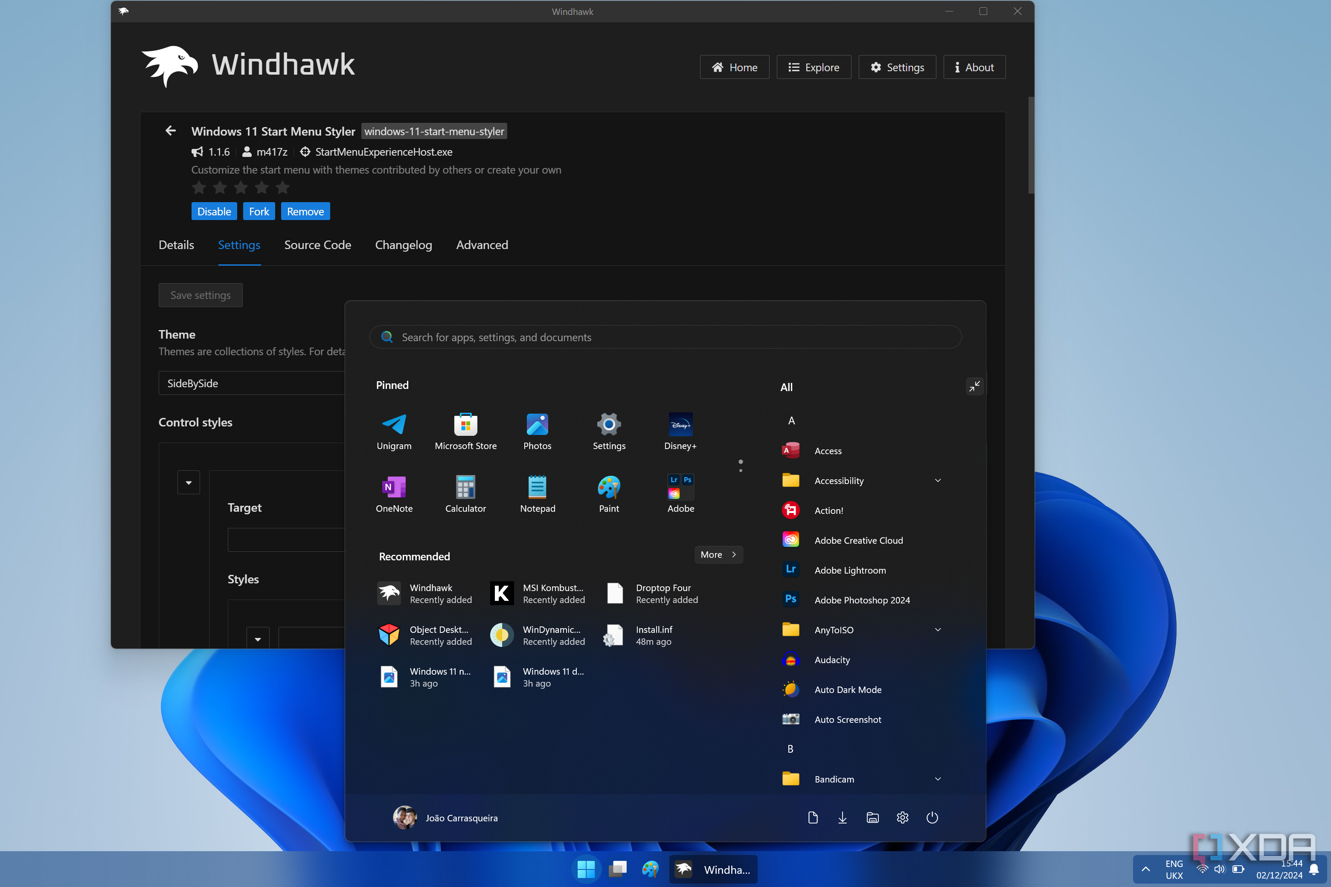Image resolution: width=1331 pixels, height=887 pixels.
Task: Collapse the Control styles item arrow
Action: [189, 483]
